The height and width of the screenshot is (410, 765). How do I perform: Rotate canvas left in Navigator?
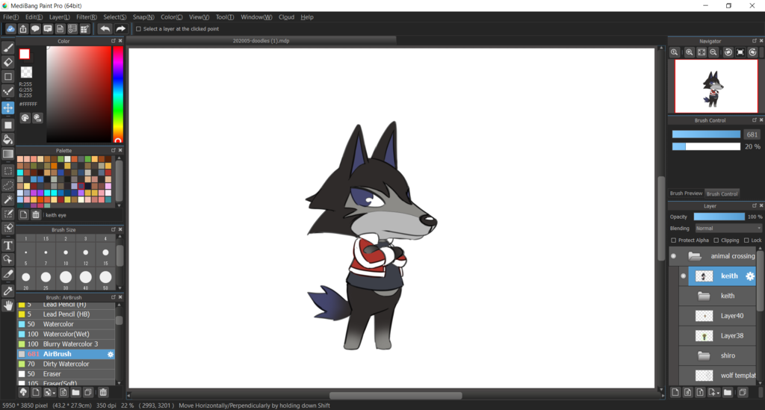[x=728, y=52]
